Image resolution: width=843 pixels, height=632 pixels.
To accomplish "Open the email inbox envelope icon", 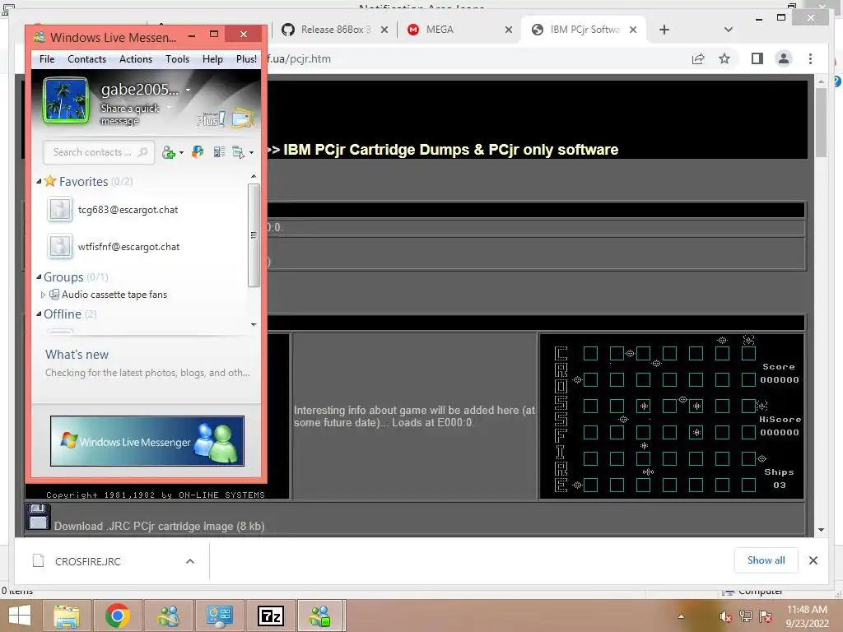I will click(243, 118).
